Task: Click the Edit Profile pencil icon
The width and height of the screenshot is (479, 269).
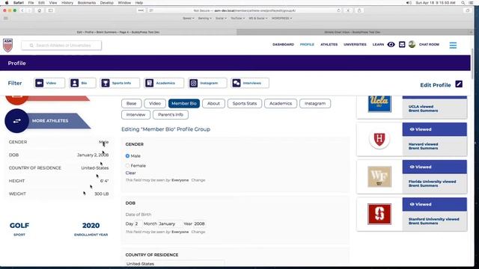Action: [459, 84]
